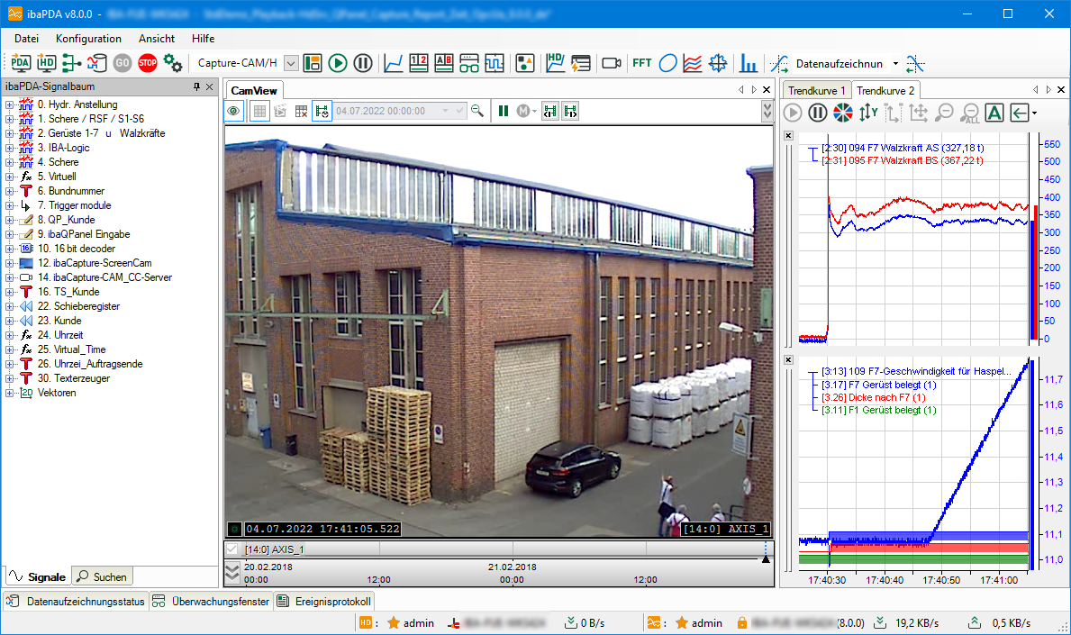This screenshot has height=635, width=1071.
Task: Click the Y-axis autoscale icon
Action: click(868, 113)
